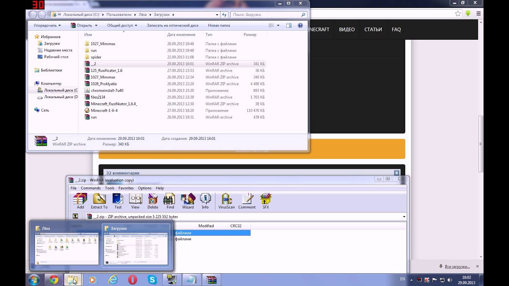Open Windows Media Player from taskbar

(x=93, y=280)
